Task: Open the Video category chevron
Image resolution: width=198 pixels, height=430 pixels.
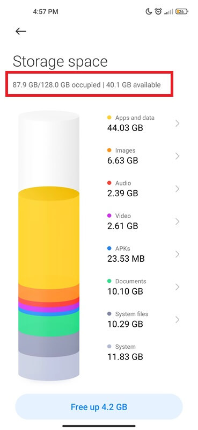Action: 177,221
